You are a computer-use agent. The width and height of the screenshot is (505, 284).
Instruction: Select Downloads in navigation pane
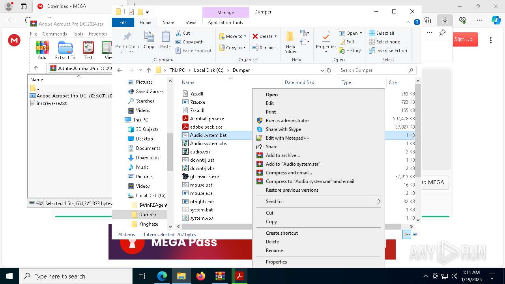click(148, 158)
